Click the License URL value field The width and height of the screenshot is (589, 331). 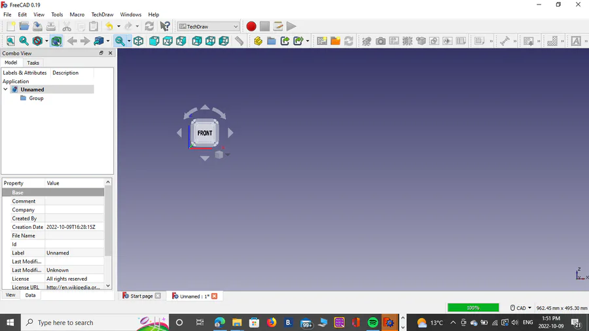75,287
